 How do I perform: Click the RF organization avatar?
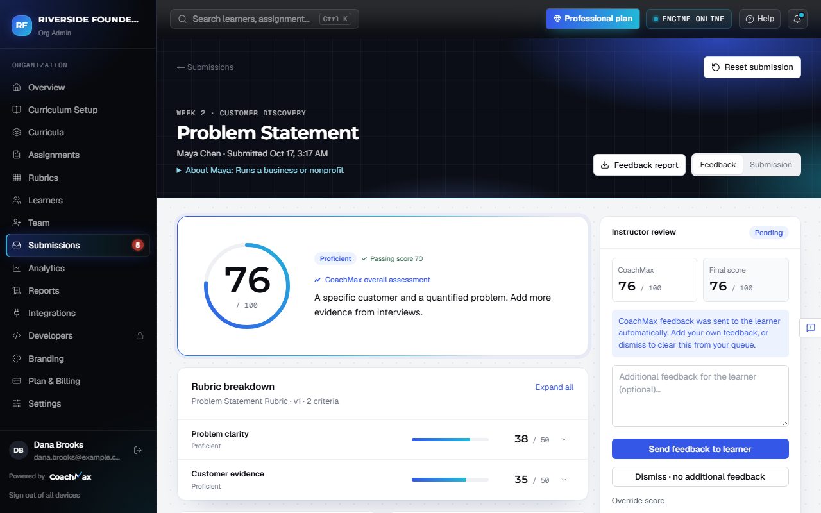coord(22,25)
